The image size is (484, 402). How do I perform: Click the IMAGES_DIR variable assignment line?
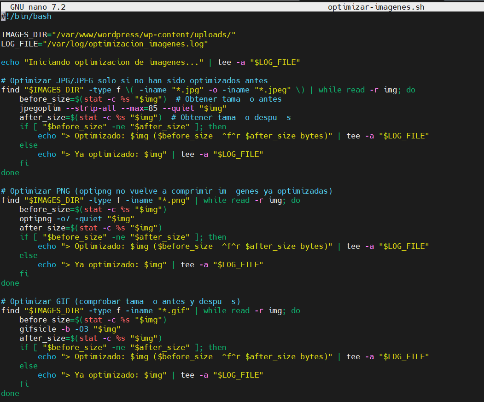click(118, 34)
